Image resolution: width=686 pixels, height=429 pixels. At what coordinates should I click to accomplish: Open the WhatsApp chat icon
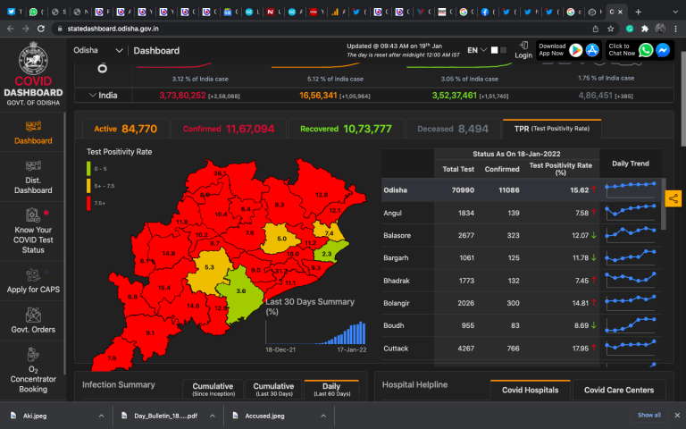point(646,50)
